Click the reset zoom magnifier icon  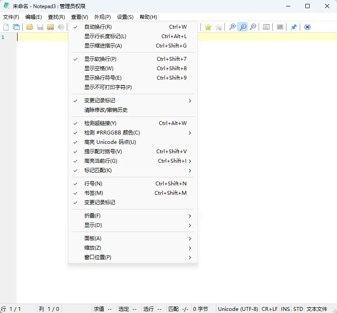click(x=243, y=27)
